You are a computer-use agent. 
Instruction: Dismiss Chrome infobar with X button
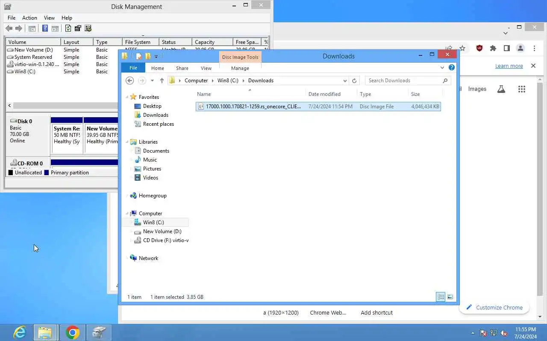(533, 66)
